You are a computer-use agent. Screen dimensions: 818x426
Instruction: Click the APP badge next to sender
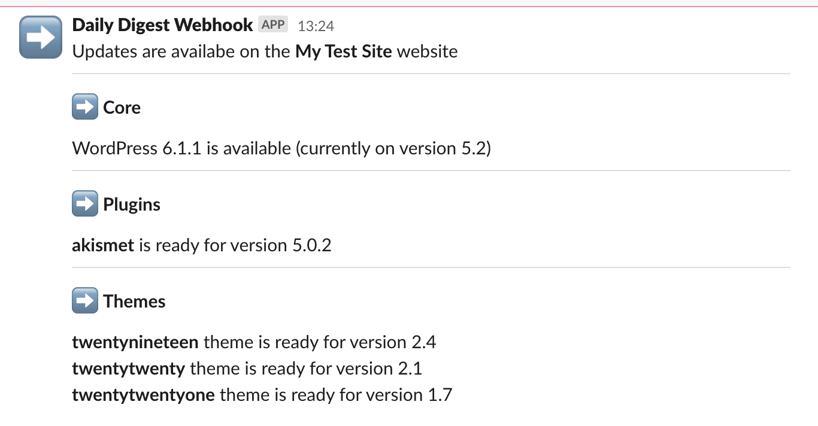pyautogui.click(x=273, y=25)
